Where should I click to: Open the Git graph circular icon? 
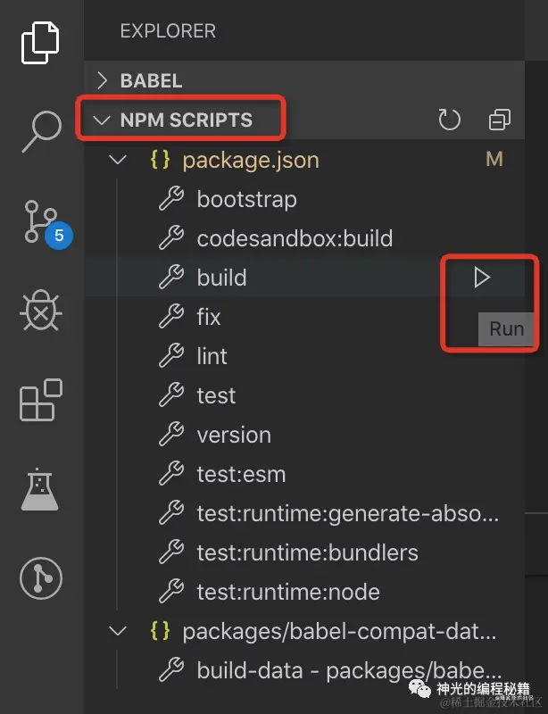coord(40,578)
